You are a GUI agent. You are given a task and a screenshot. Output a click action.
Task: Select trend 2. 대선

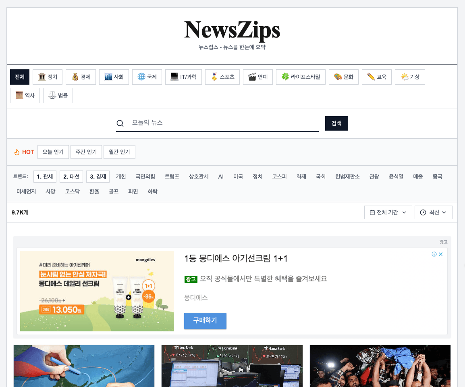(x=71, y=177)
